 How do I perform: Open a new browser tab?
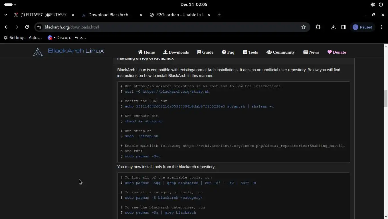pos(219,15)
